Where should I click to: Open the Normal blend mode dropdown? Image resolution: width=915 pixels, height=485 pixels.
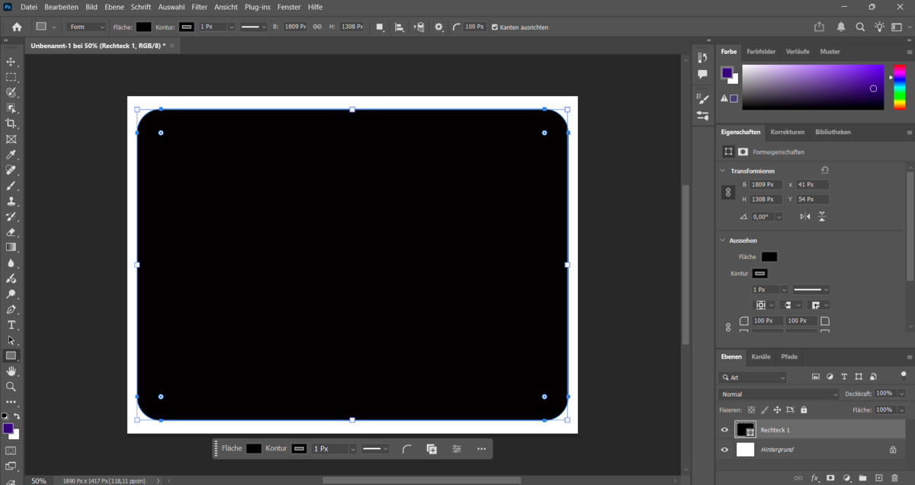point(778,394)
